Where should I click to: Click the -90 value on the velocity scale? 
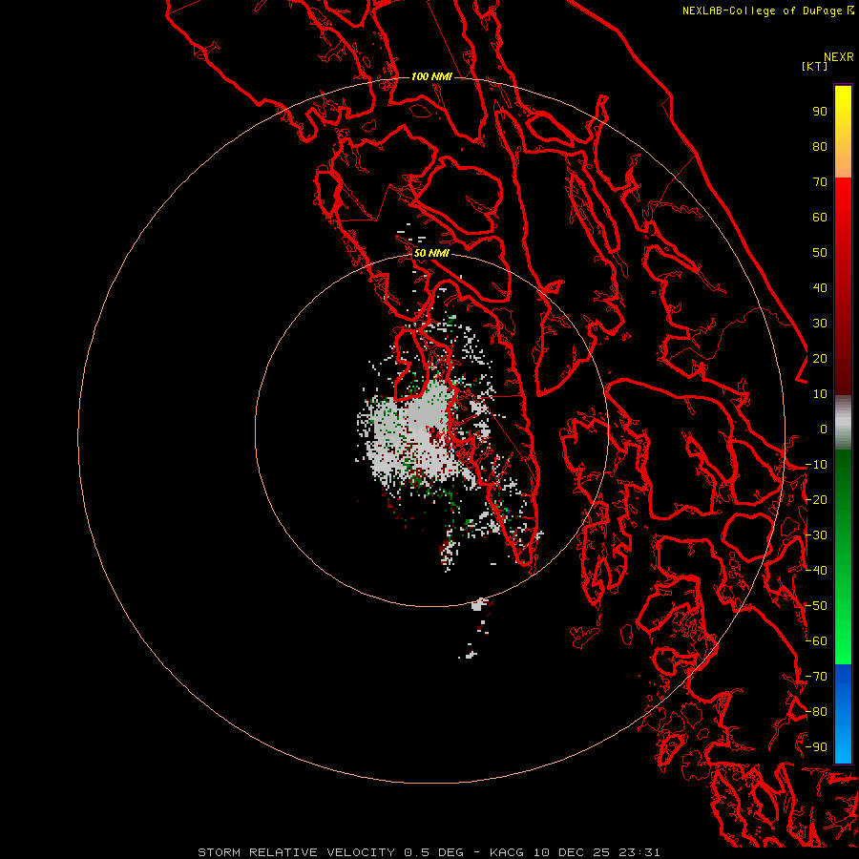[x=816, y=747]
